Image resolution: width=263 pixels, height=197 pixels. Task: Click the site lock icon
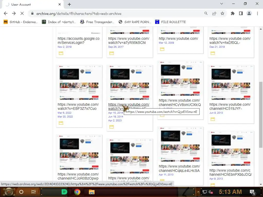(x=32, y=14)
